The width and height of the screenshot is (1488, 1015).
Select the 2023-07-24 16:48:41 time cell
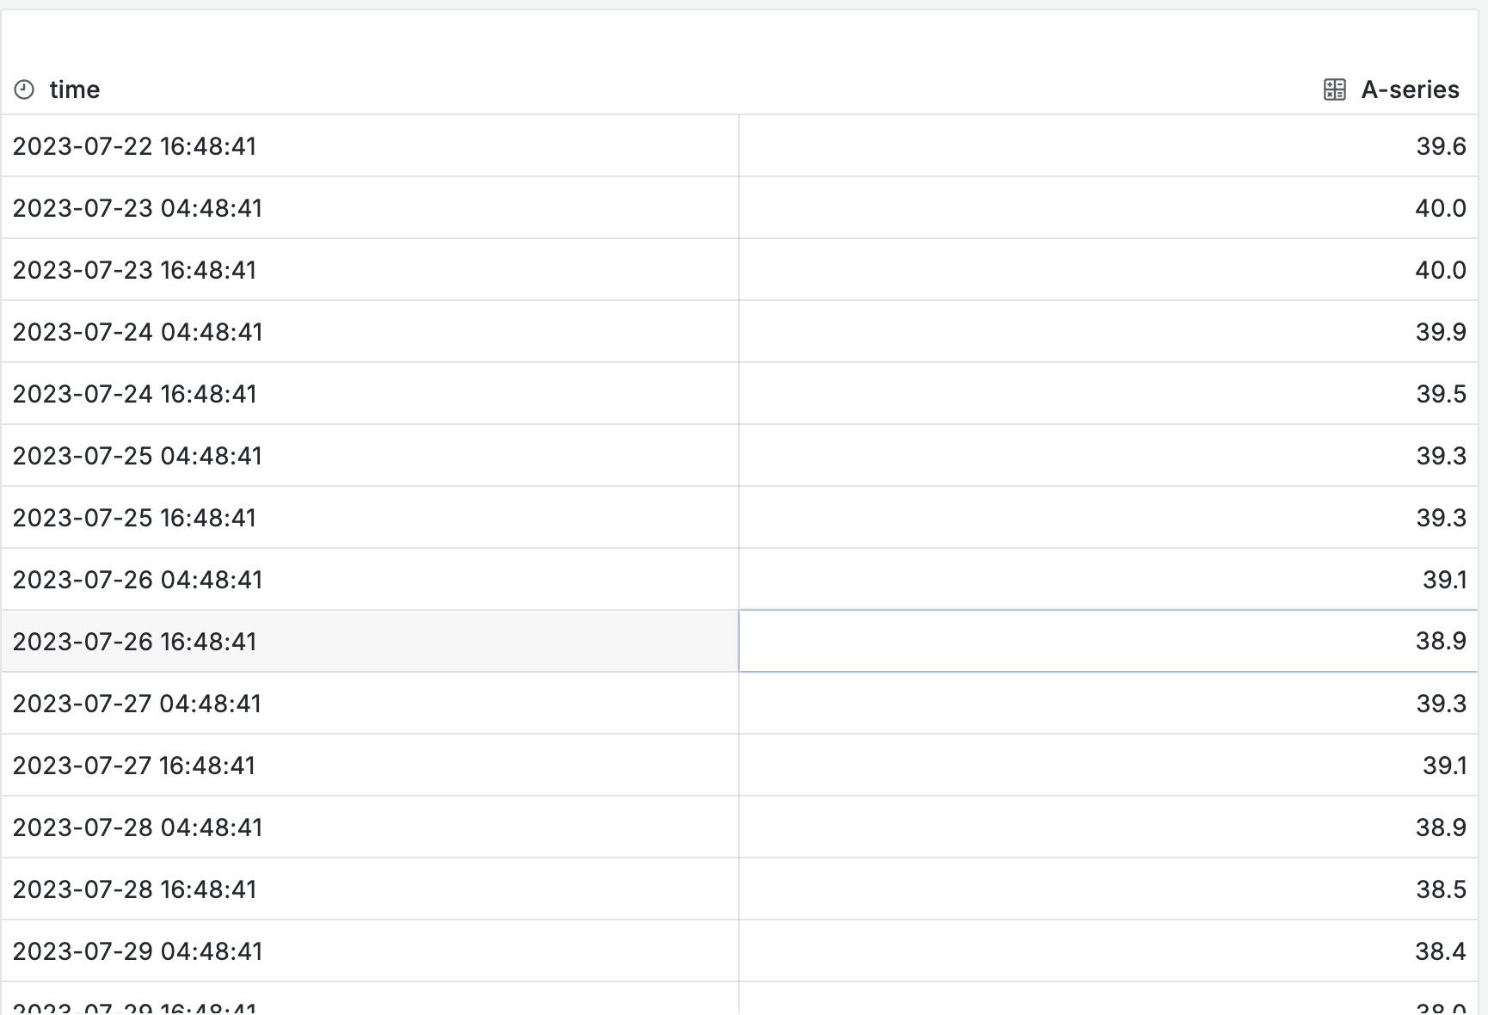point(134,394)
